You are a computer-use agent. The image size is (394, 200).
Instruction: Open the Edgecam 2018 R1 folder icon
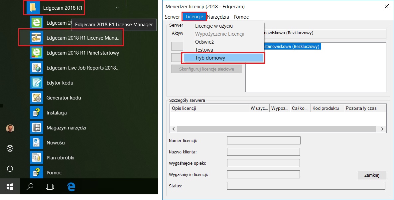[x=33, y=8]
